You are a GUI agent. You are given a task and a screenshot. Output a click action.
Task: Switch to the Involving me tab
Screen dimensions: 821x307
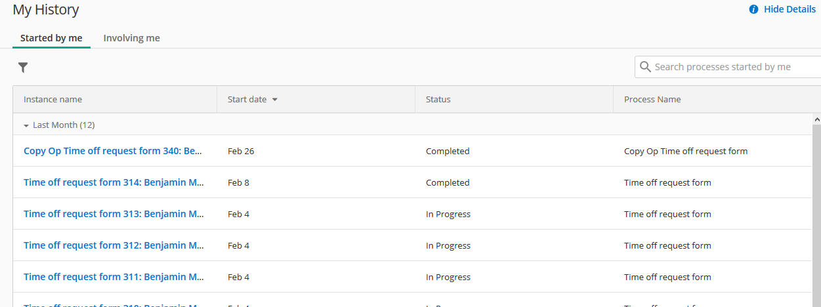click(131, 38)
